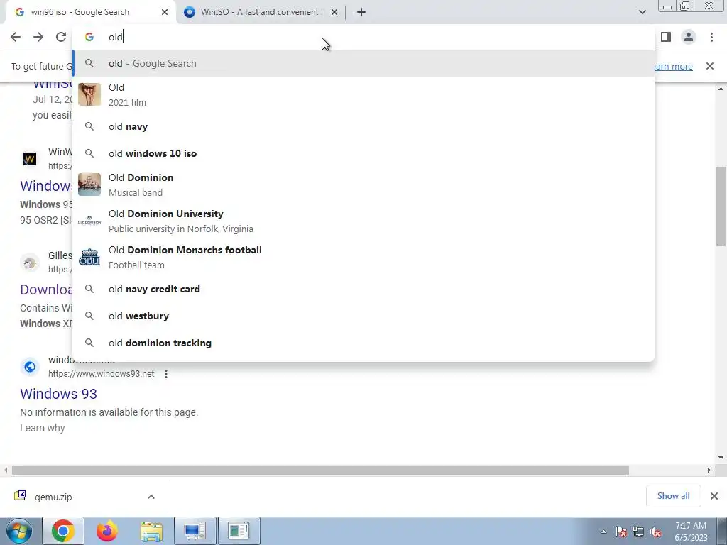The height and width of the screenshot is (545, 727).
Task: Dismiss the infobar with its X
Action: [709, 66]
